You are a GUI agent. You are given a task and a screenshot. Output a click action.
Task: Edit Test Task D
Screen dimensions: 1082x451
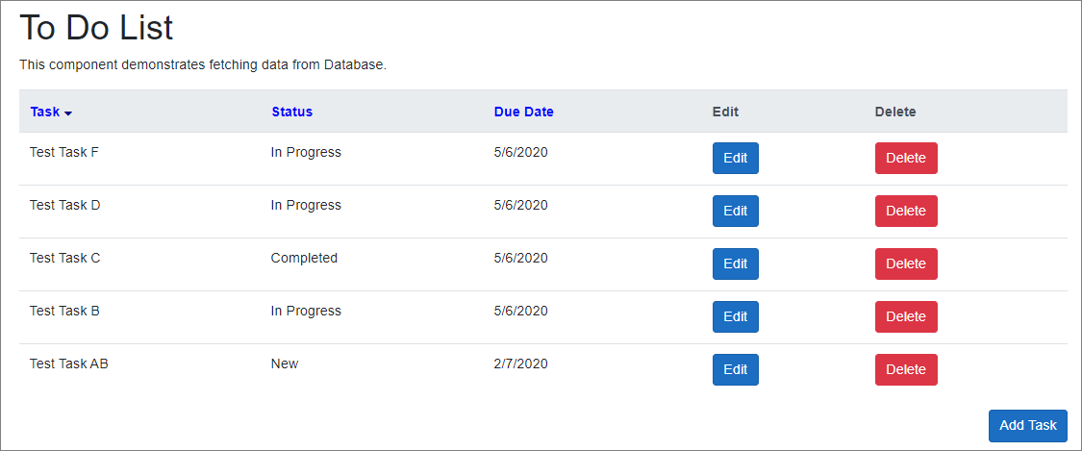coord(735,212)
